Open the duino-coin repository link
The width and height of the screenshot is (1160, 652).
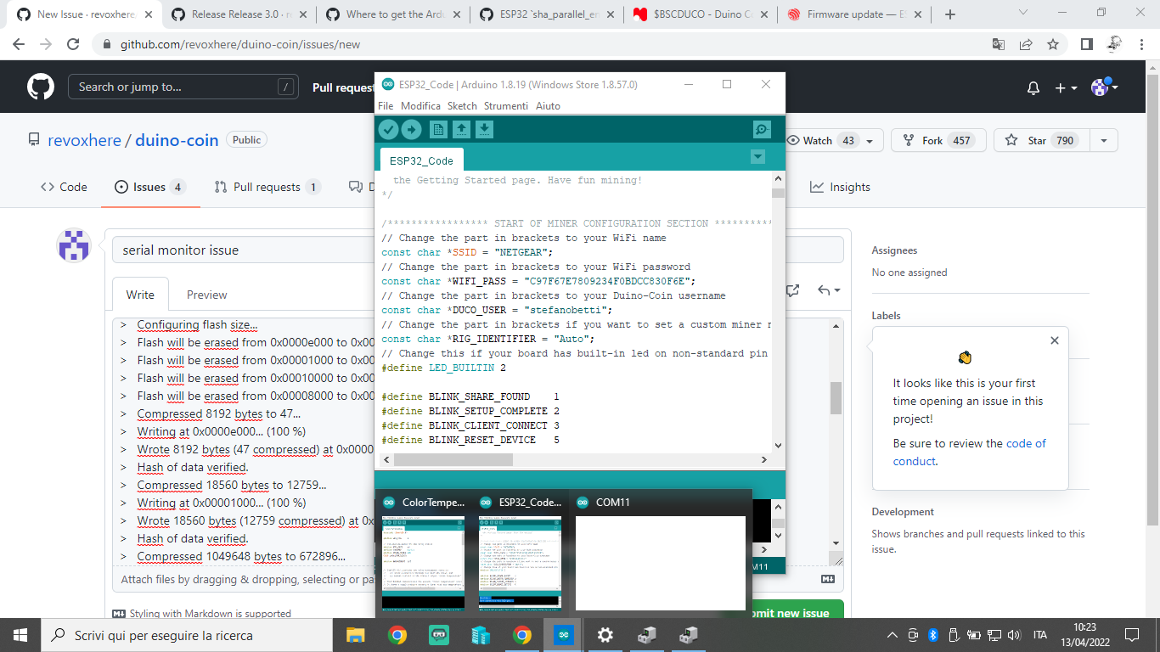(177, 140)
